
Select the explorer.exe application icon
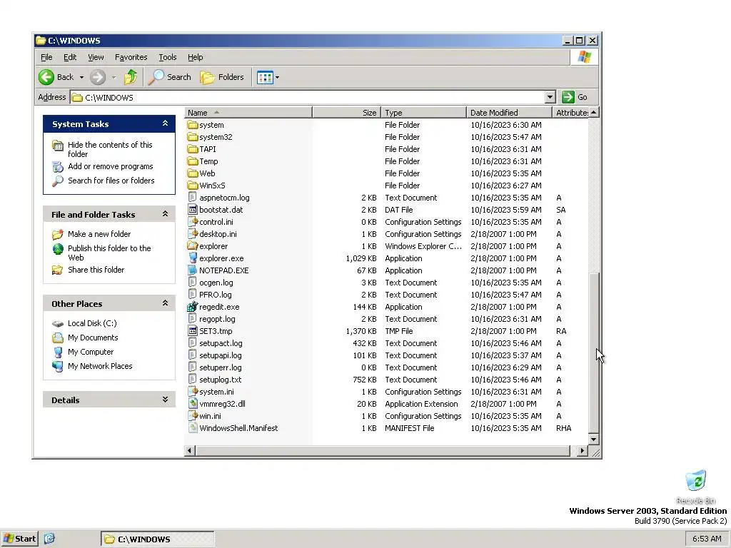click(x=193, y=258)
